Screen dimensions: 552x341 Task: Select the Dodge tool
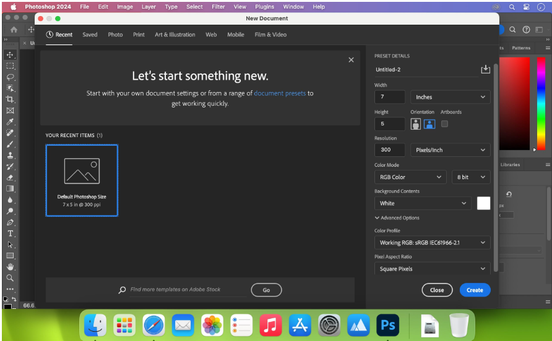pyautogui.click(x=10, y=211)
